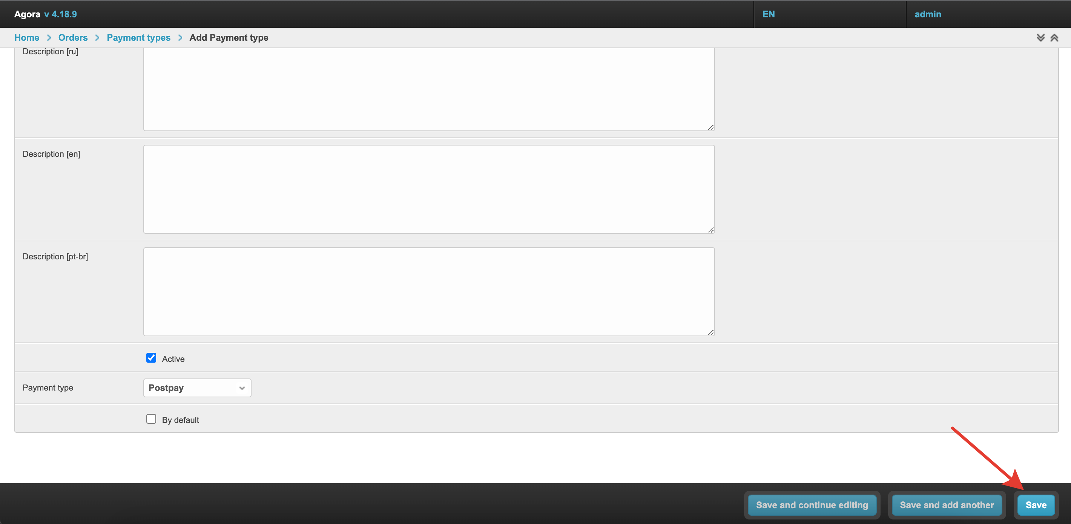Click the breadcrumb arrow after Payment types
Screen dimensions: 1071x524
(180, 38)
